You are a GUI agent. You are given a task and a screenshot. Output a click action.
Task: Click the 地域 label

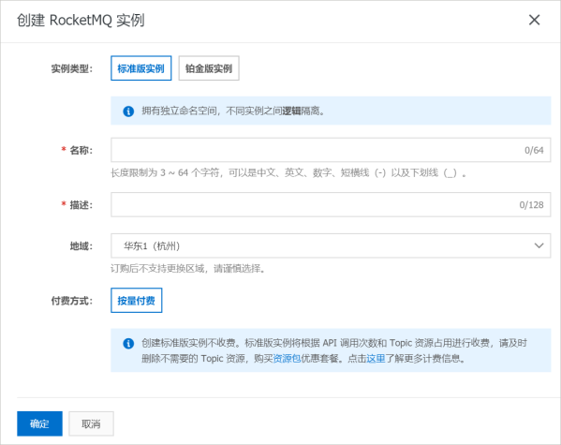click(x=81, y=246)
